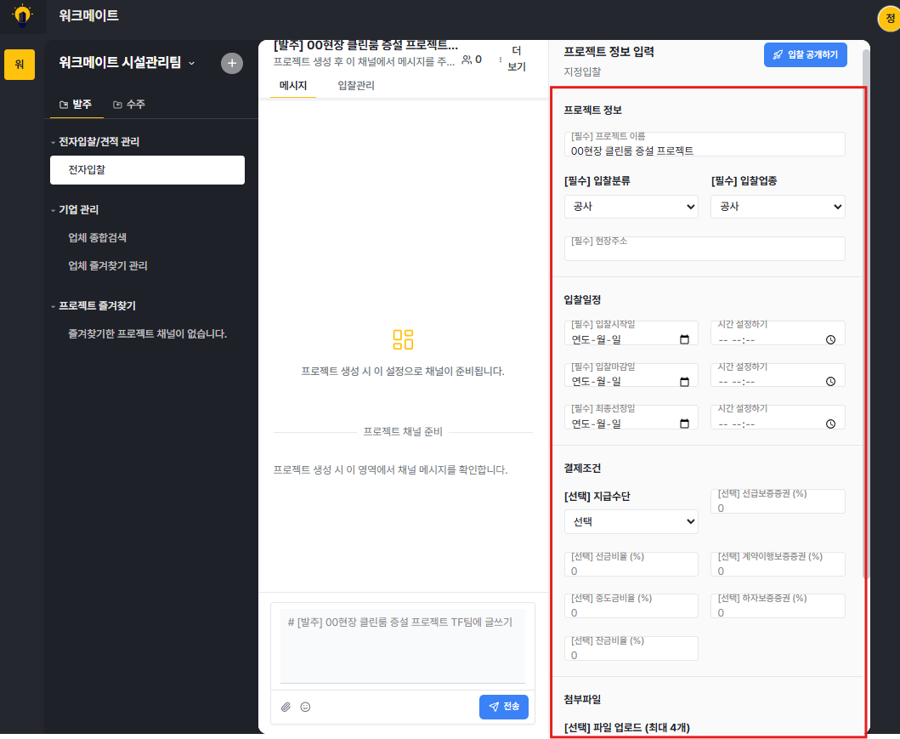Click the paperclip attach file icon
The image size is (900, 739).
[286, 707]
